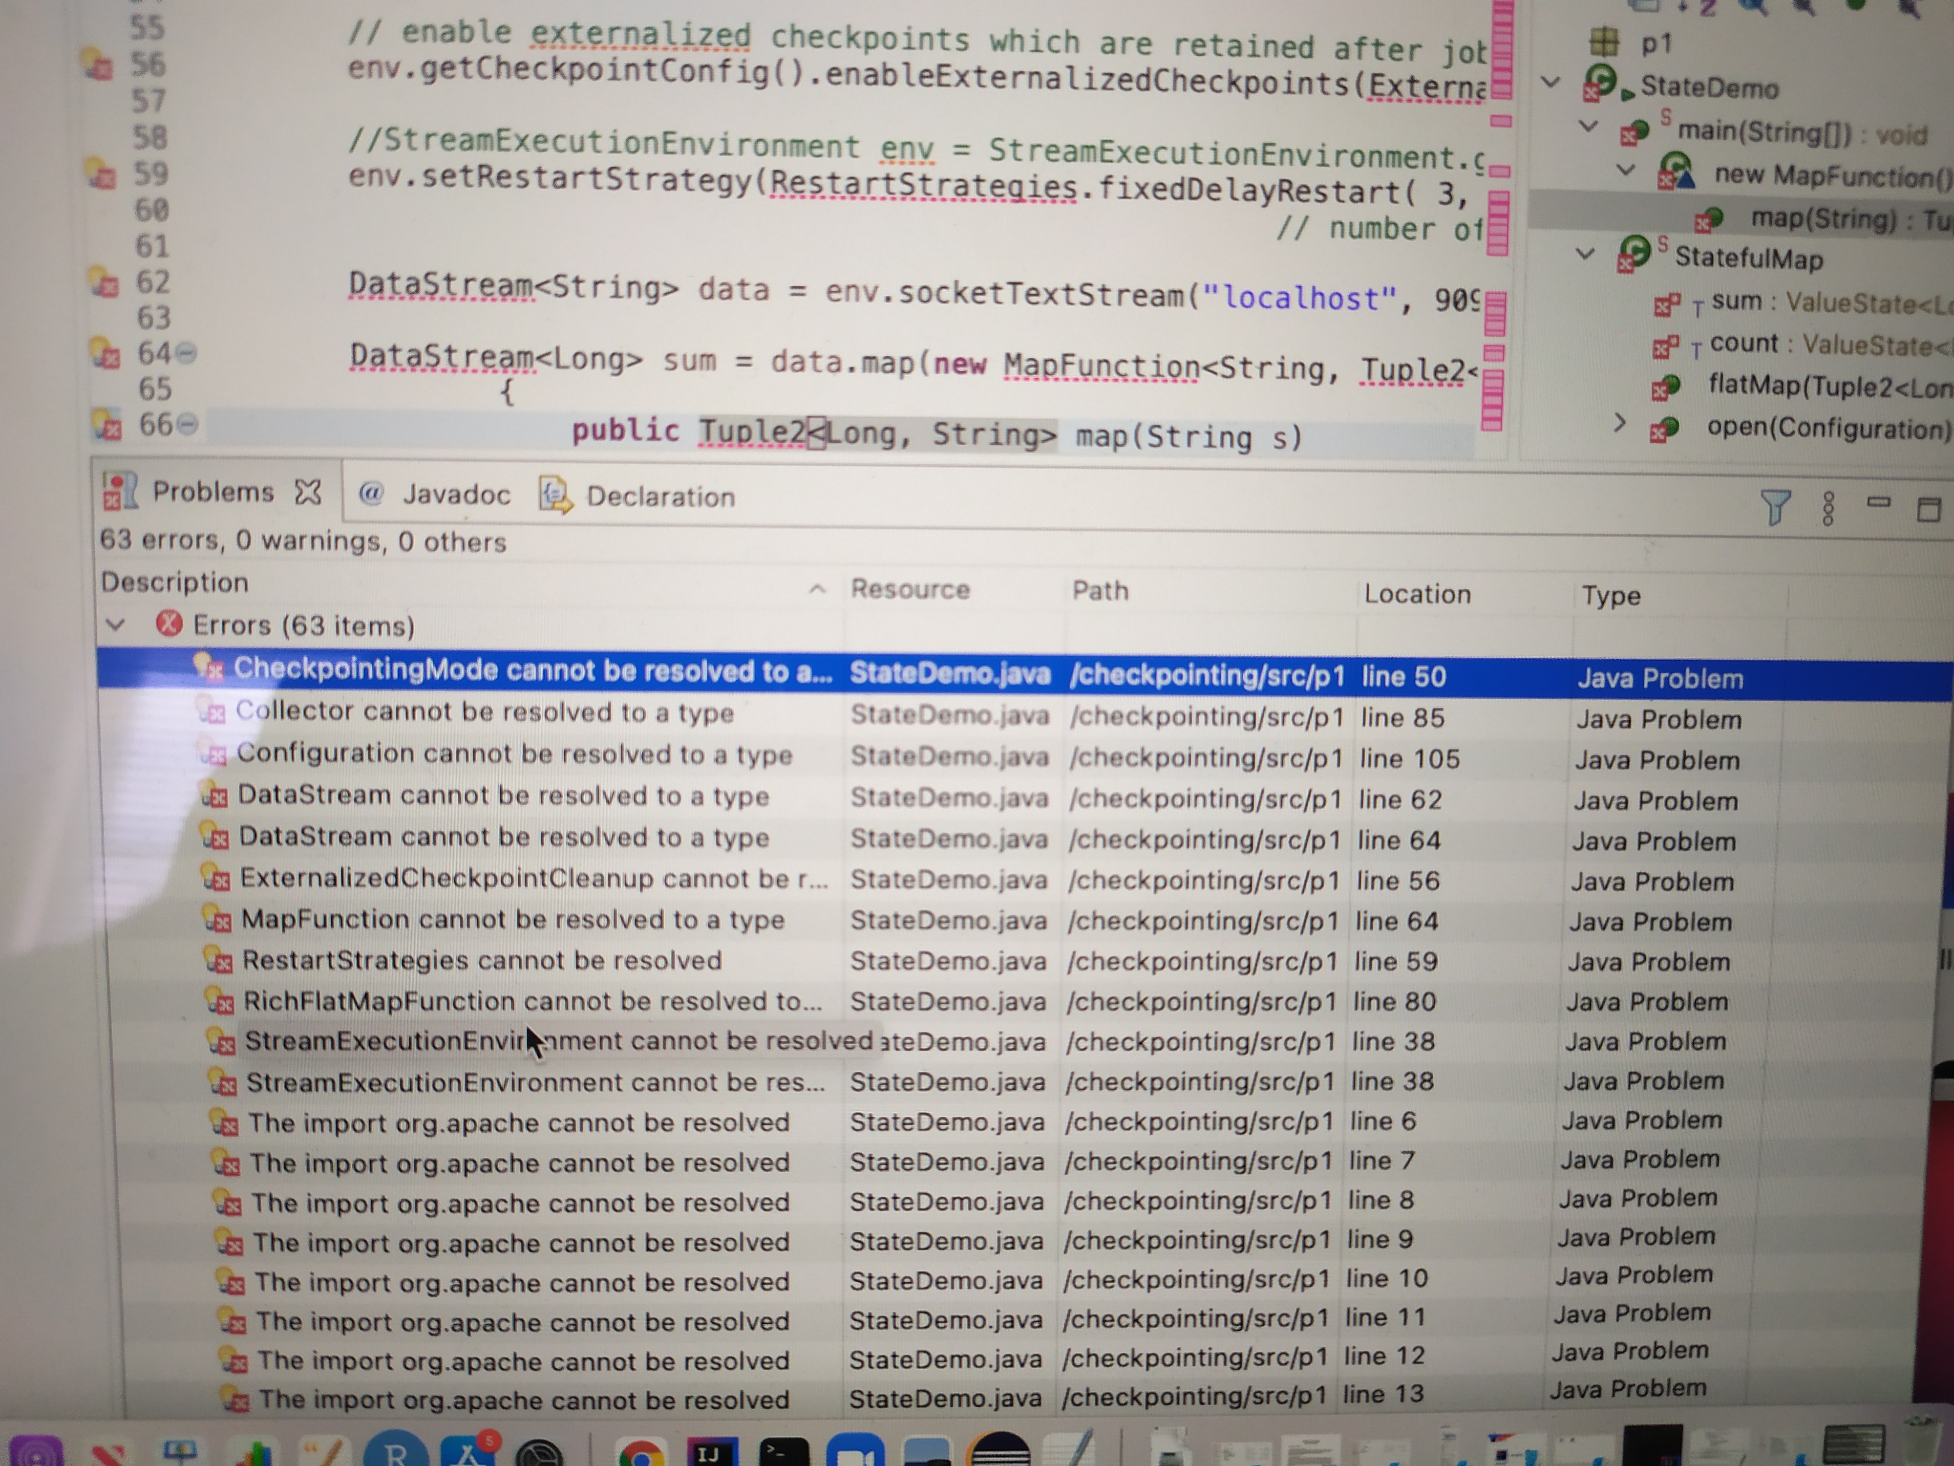1954x1466 pixels.
Task: Toggle fold marker at line 66
Action: (187, 425)
